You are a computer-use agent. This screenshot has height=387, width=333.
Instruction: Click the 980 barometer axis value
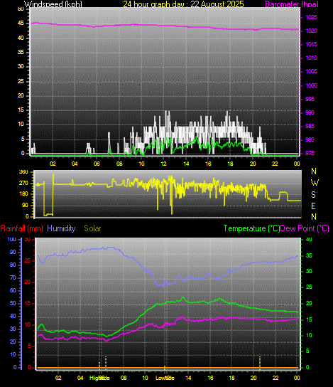310,139
